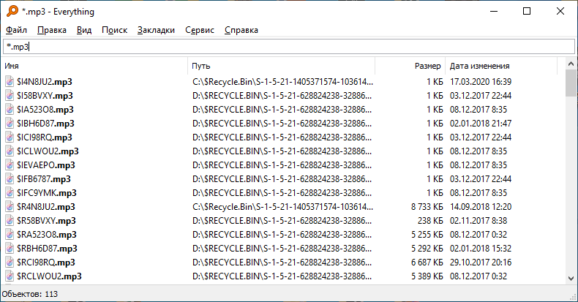Open the Справка menu
Image resolution: width=578 pixels, height=302 pixels.
[241, 30]
